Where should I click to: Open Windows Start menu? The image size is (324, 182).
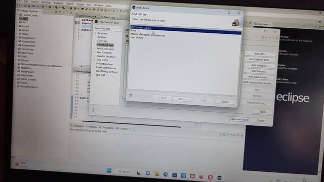click(109, 170)
